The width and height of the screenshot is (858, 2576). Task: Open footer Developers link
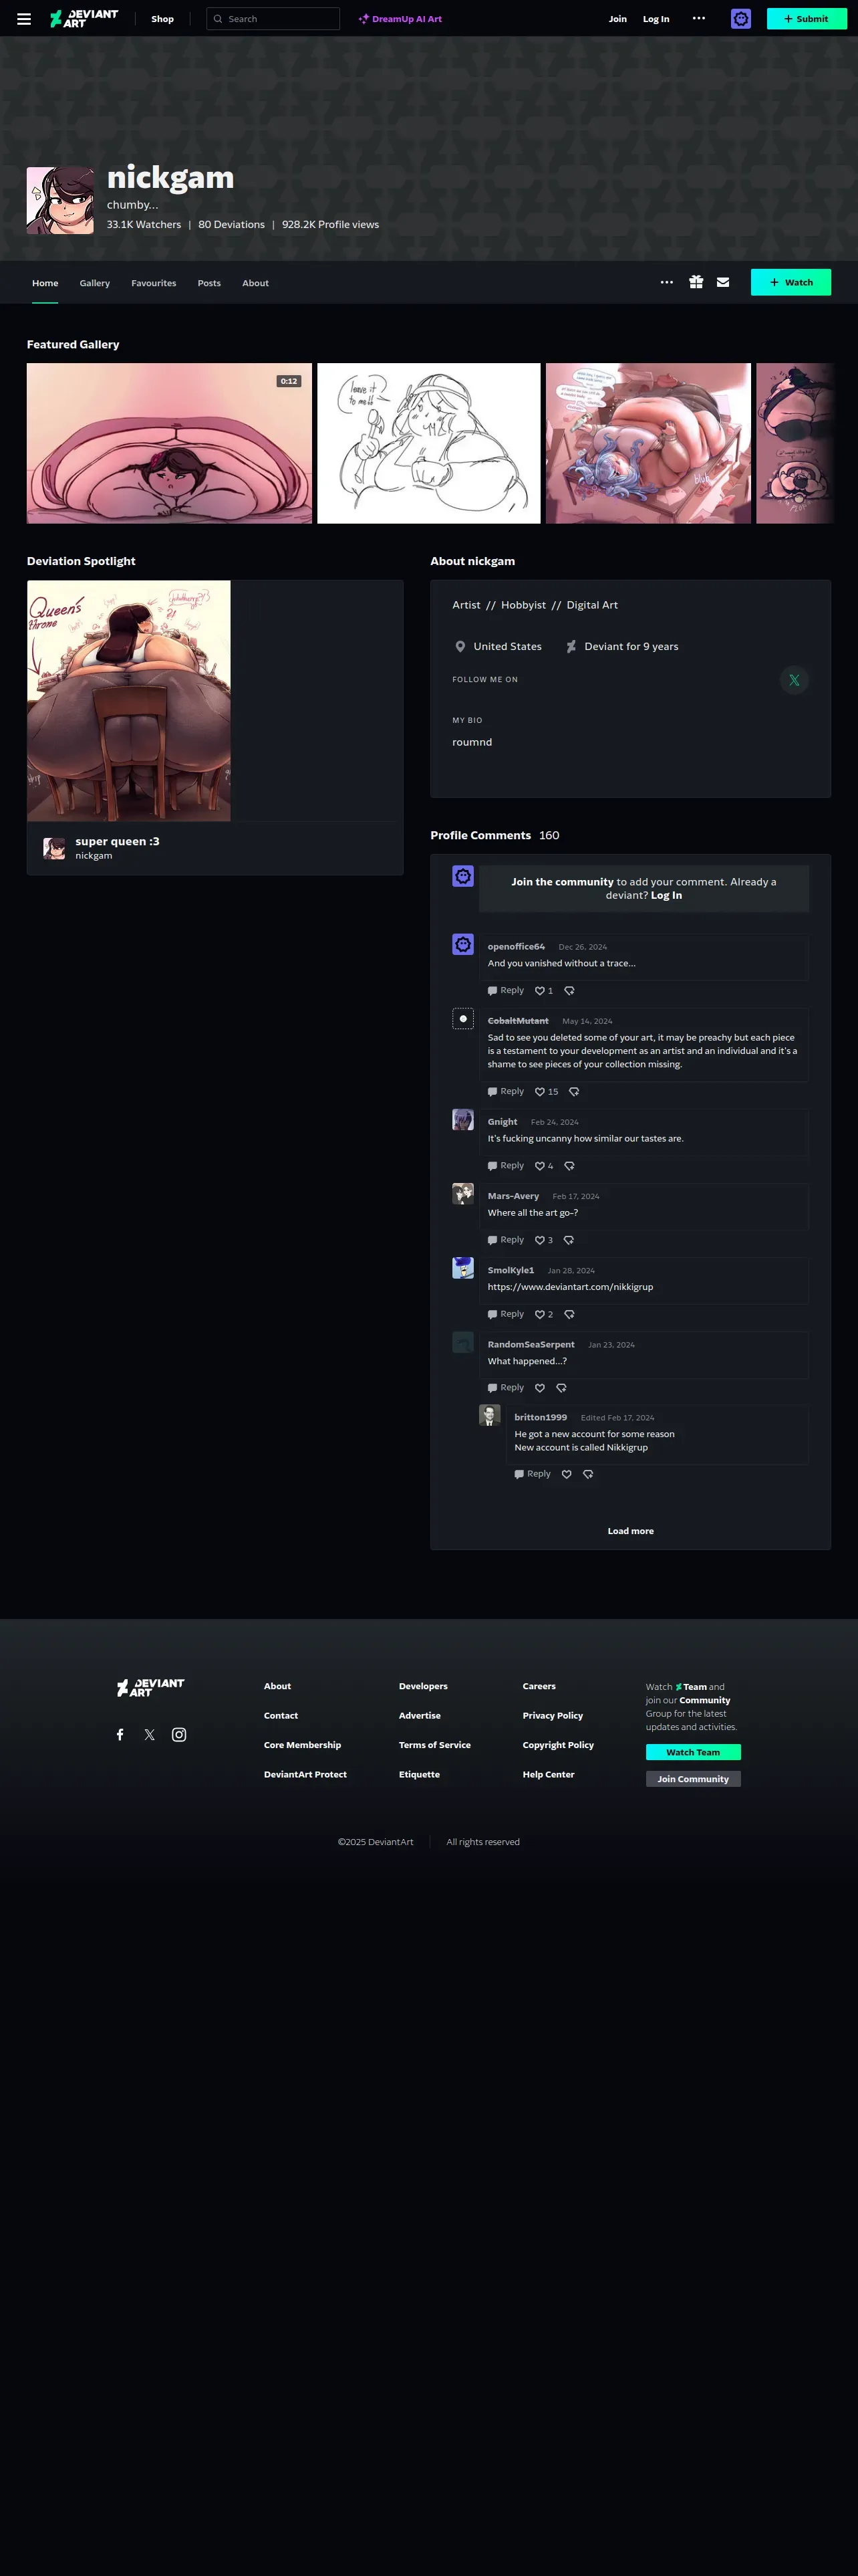[424, 1686]
